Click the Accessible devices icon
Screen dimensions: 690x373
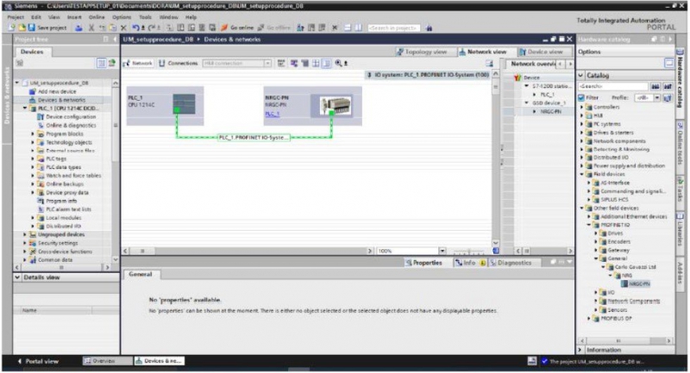click(x=300, y=28)
